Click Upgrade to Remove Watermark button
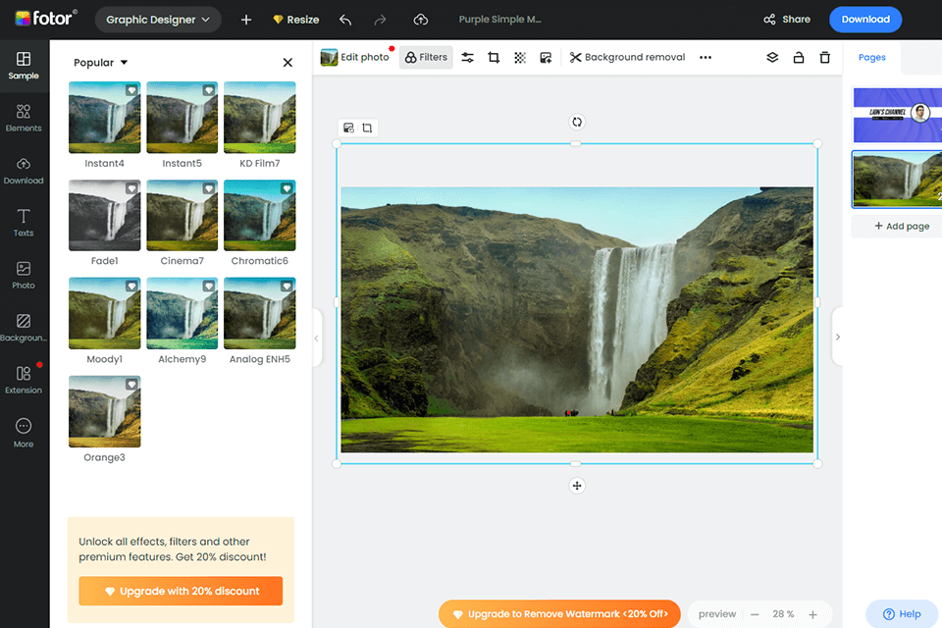 pos(560,613)
